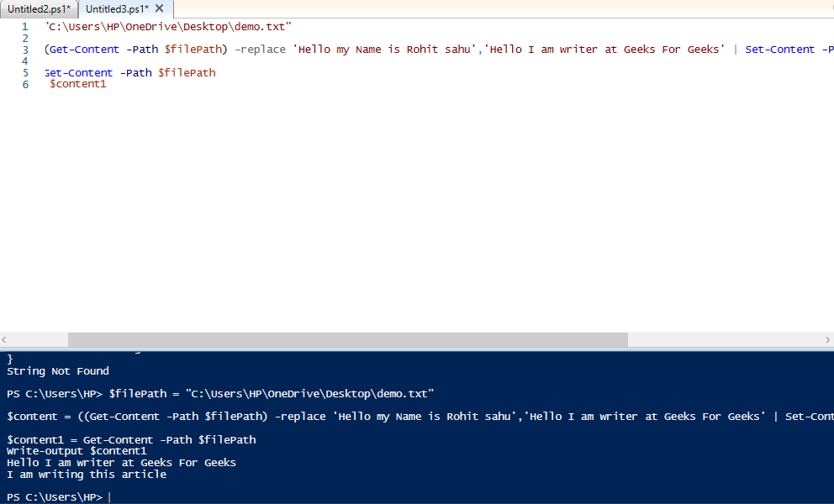Click line number 6 in the editor margin
This screenshot has height=504, width=834.
pyautogui.click(x=25, y=84)
